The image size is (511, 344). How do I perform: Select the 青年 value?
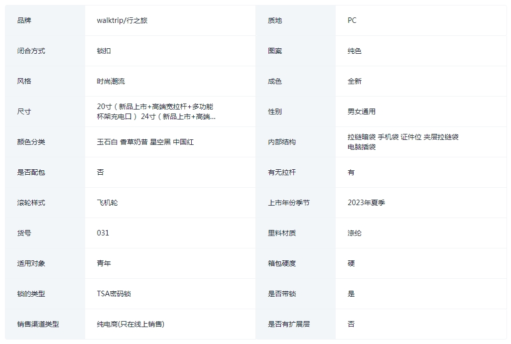point(104,263)
